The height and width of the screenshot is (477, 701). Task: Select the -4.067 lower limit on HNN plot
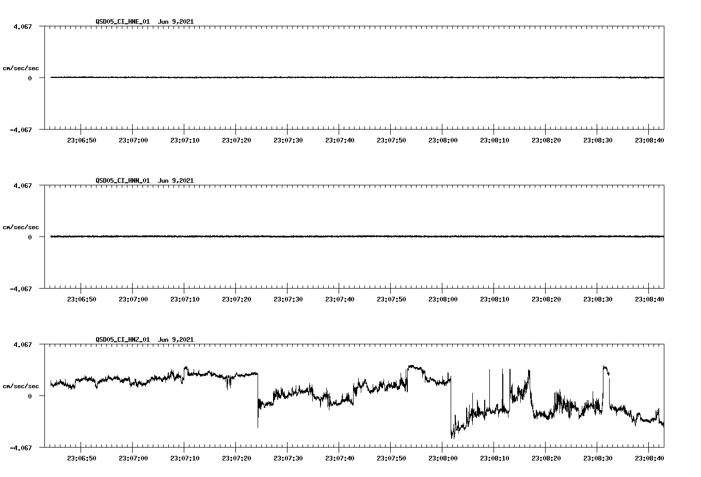pyautogui.click(x=21, y=289)
